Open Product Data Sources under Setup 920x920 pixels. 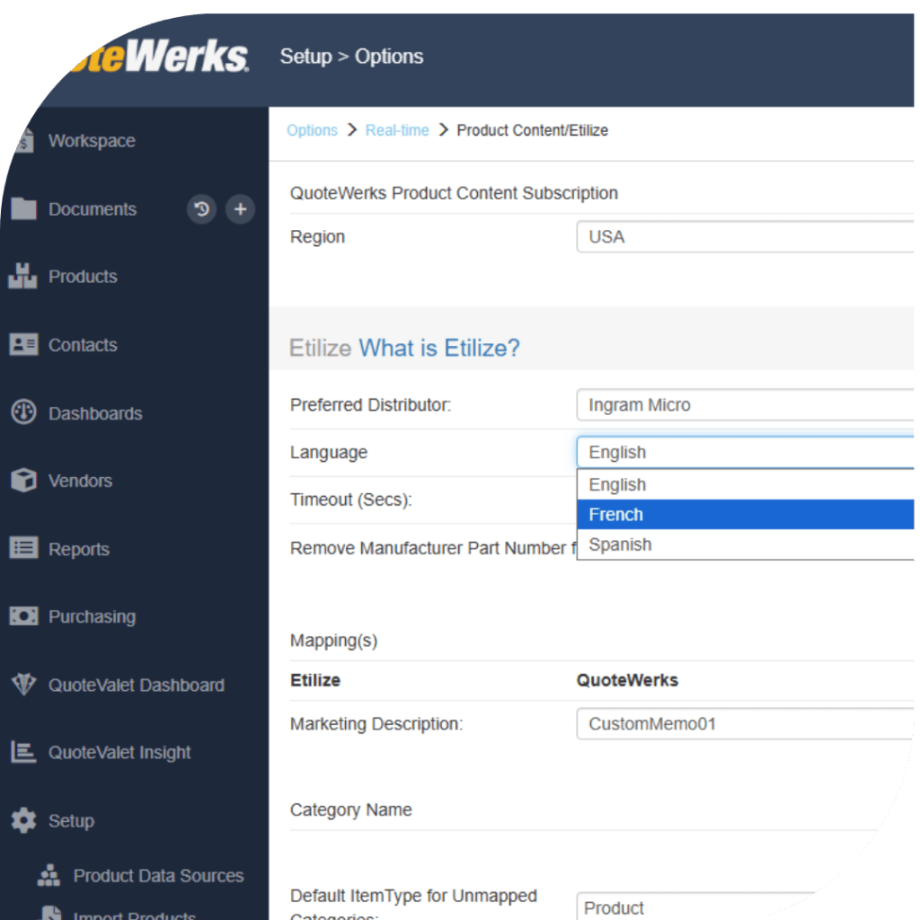click(x=158, y=876)
